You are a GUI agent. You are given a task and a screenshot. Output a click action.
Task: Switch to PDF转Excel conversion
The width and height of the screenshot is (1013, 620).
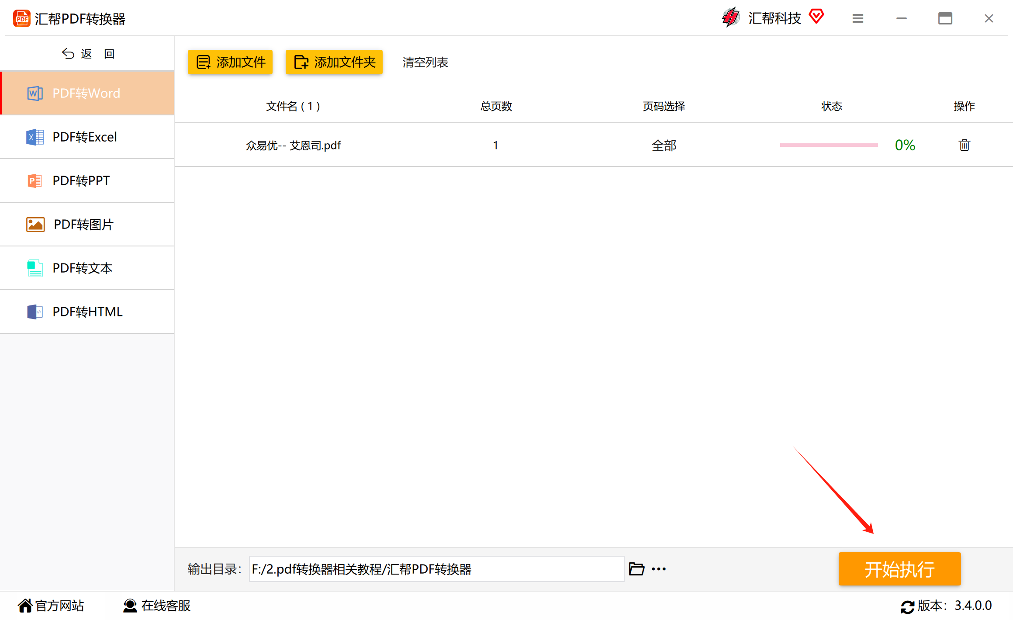click(x=87, y=137)
